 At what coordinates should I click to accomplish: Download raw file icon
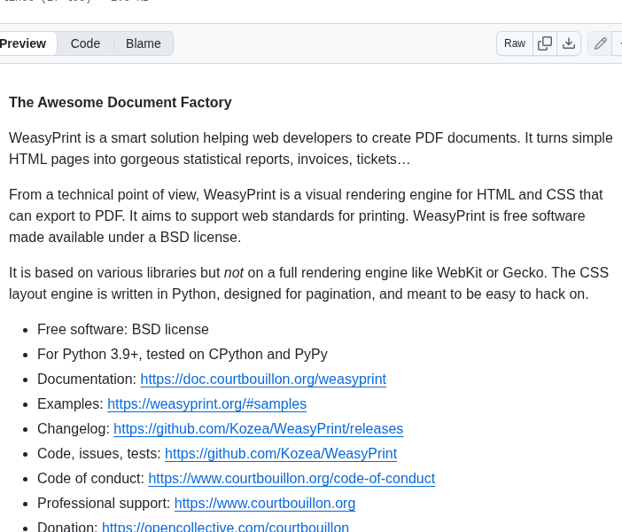569,43
